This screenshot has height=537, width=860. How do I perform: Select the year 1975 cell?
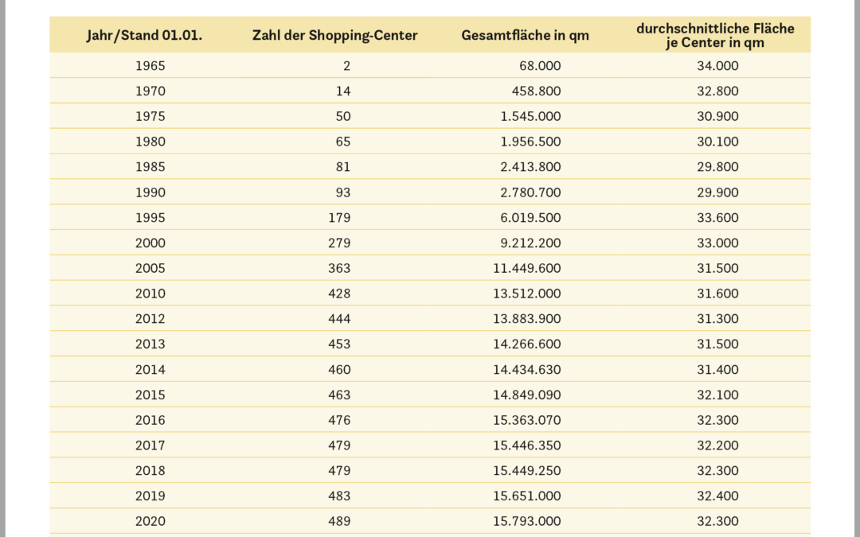[x=150, y=116]
